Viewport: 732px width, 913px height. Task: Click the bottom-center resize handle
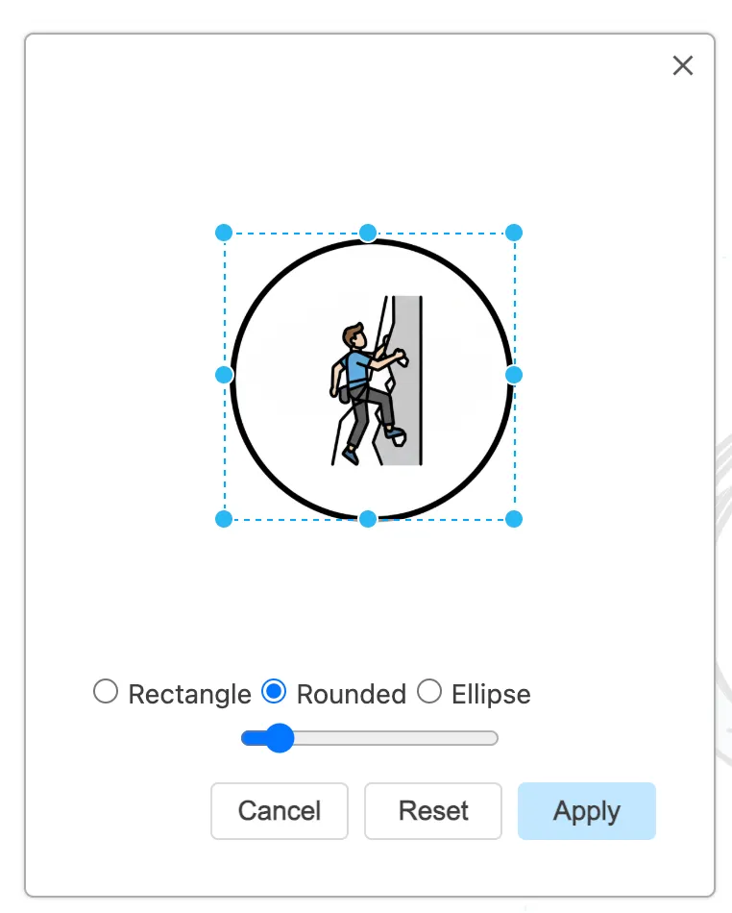click(368, 518)
